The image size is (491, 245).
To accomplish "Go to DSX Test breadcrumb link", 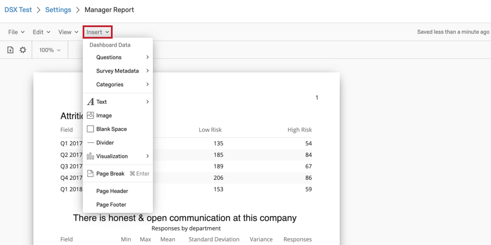I will tap(18, 10).
